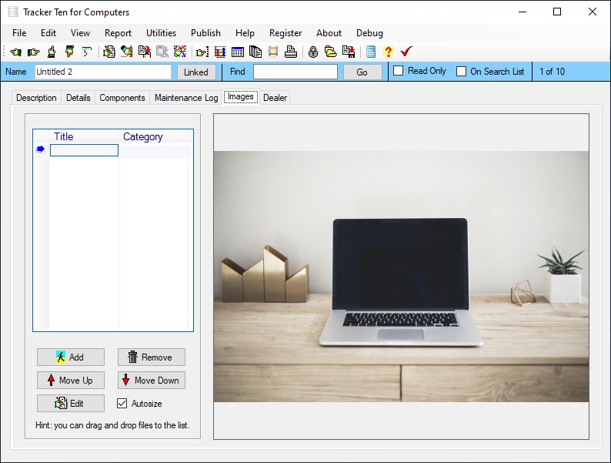Switch to the Components tab
This screenshot has height=463, width=611.
(x=122, y=98)
